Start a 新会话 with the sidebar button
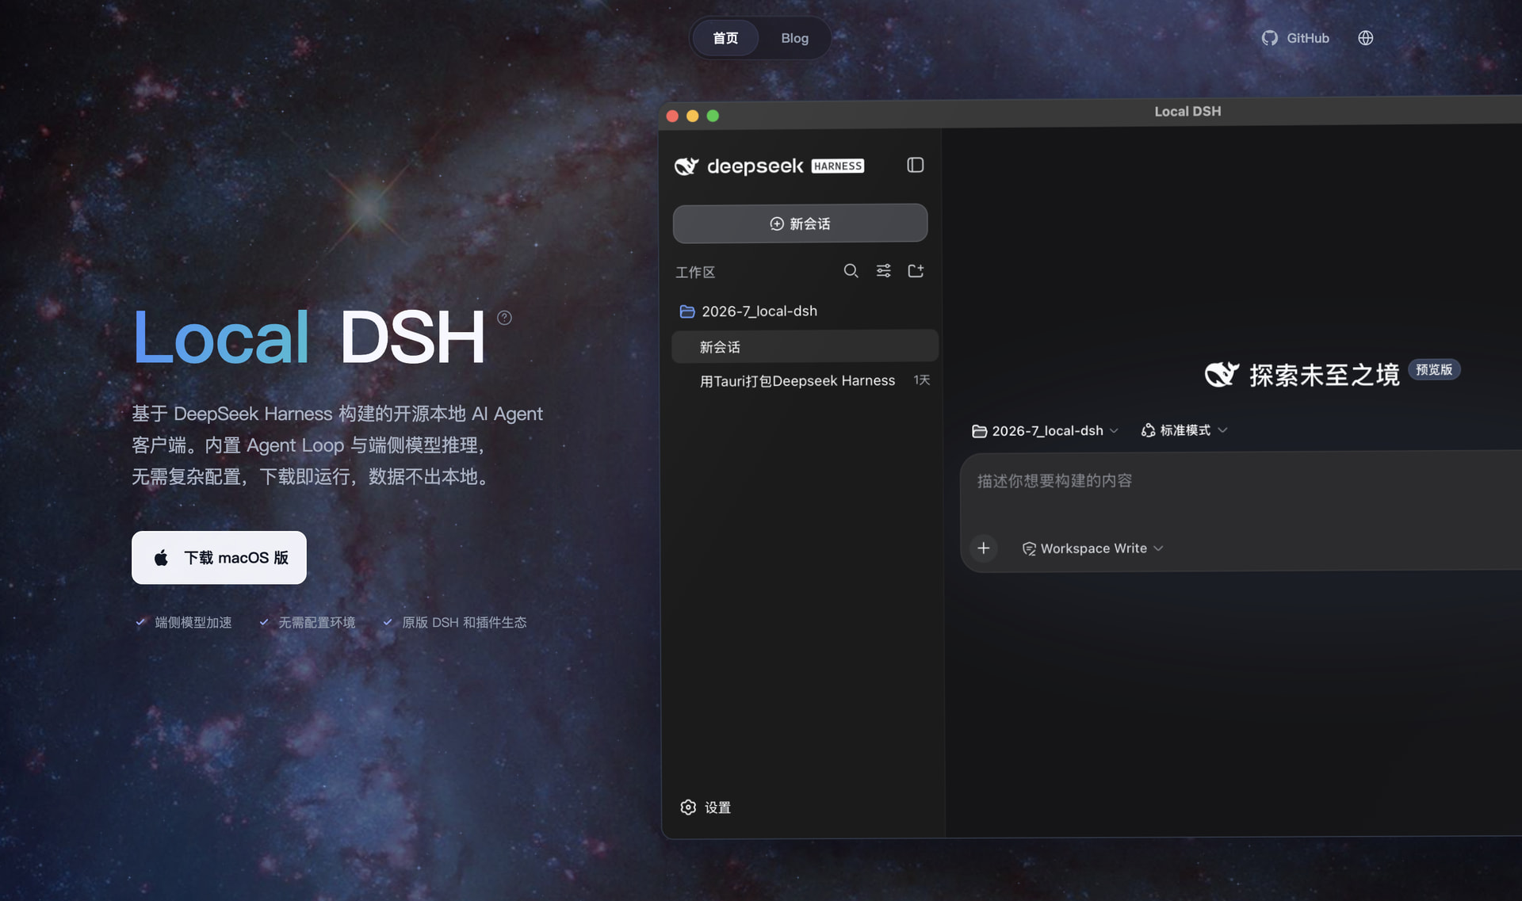 pyautogui.click(x=800, y=223)
